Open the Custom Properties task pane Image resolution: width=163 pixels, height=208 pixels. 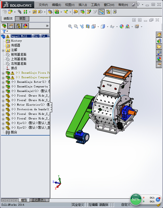(159, 65)
